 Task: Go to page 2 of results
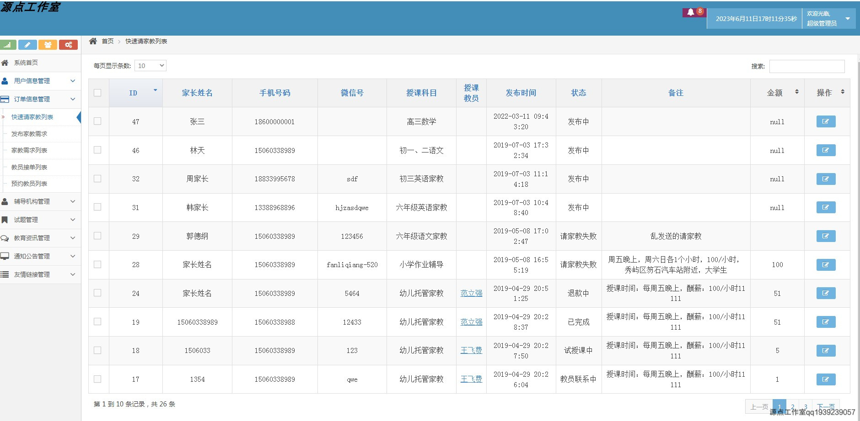(x=792, y=406)
